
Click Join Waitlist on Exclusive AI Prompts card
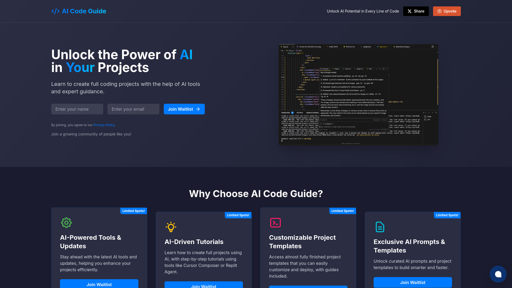(x=413, y=282)
